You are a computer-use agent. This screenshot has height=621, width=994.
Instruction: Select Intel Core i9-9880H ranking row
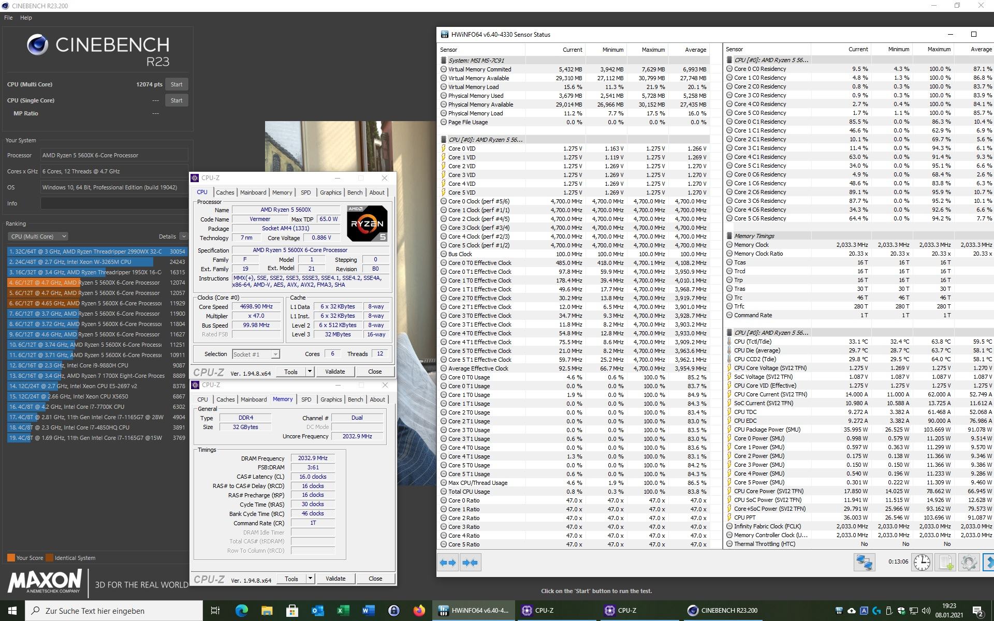coord(97,365)
